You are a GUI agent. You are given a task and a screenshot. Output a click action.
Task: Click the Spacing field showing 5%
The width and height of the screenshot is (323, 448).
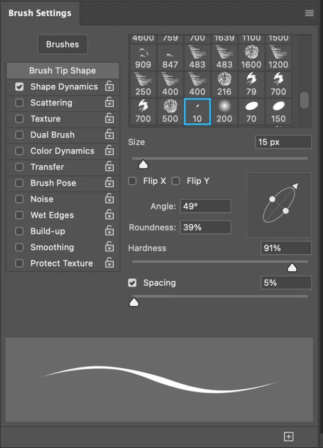tap(286, 283)
